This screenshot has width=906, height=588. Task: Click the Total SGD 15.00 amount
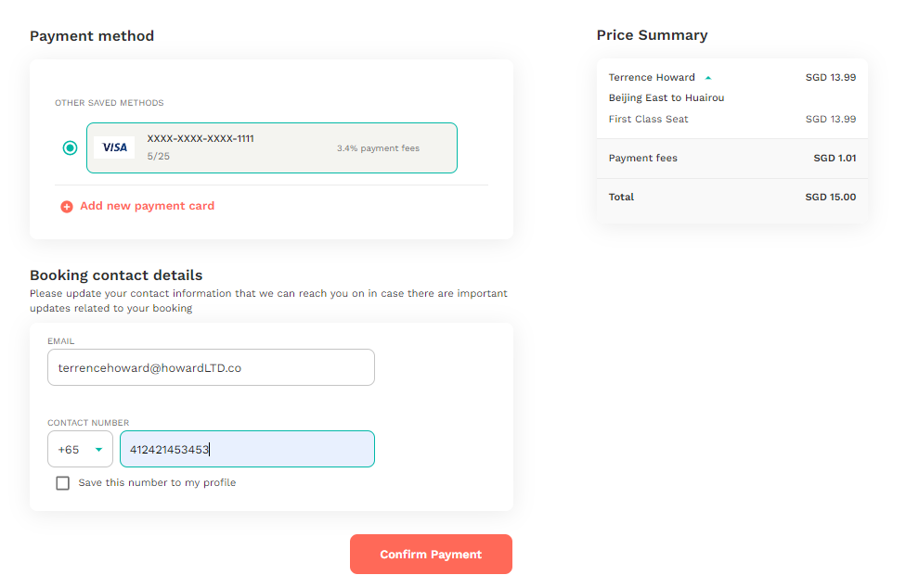830,197
